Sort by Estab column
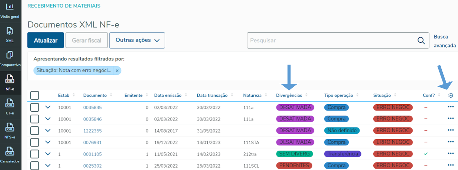Screen dimensions: 458x170 66,95
